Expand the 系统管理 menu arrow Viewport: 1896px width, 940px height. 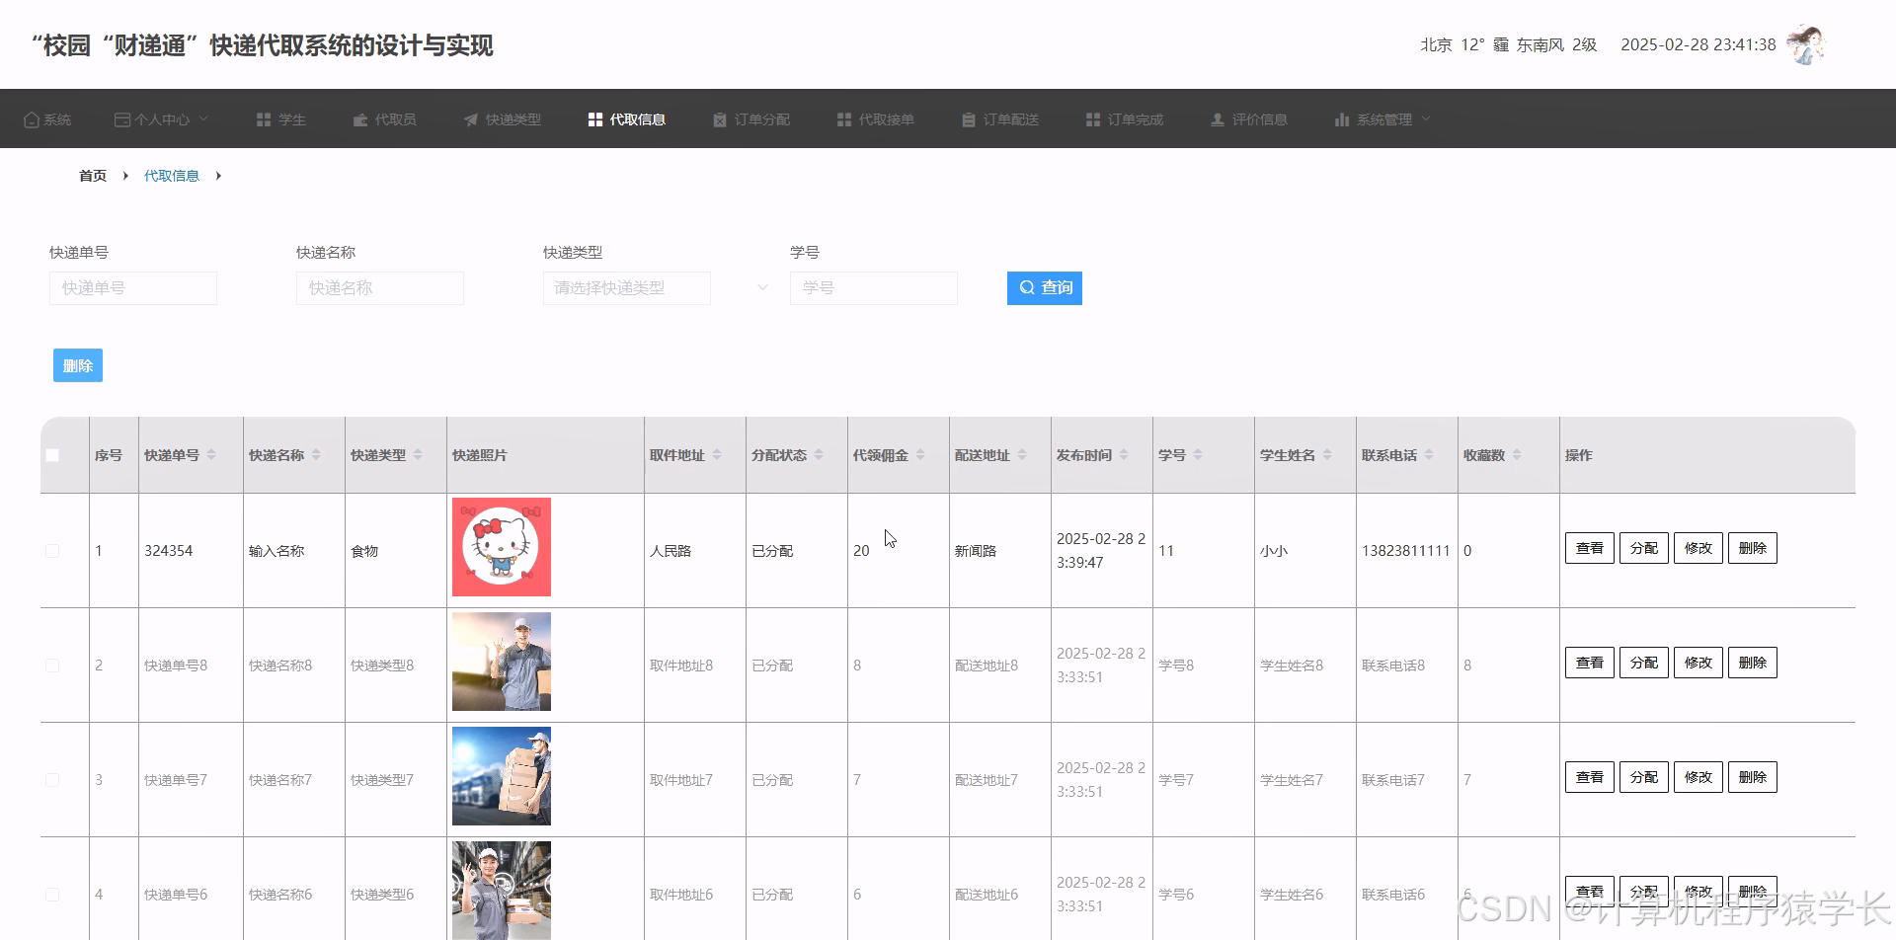[1426, 118]
